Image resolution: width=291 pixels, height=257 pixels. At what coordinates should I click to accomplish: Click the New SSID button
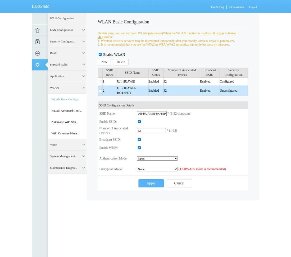[104, 62]
